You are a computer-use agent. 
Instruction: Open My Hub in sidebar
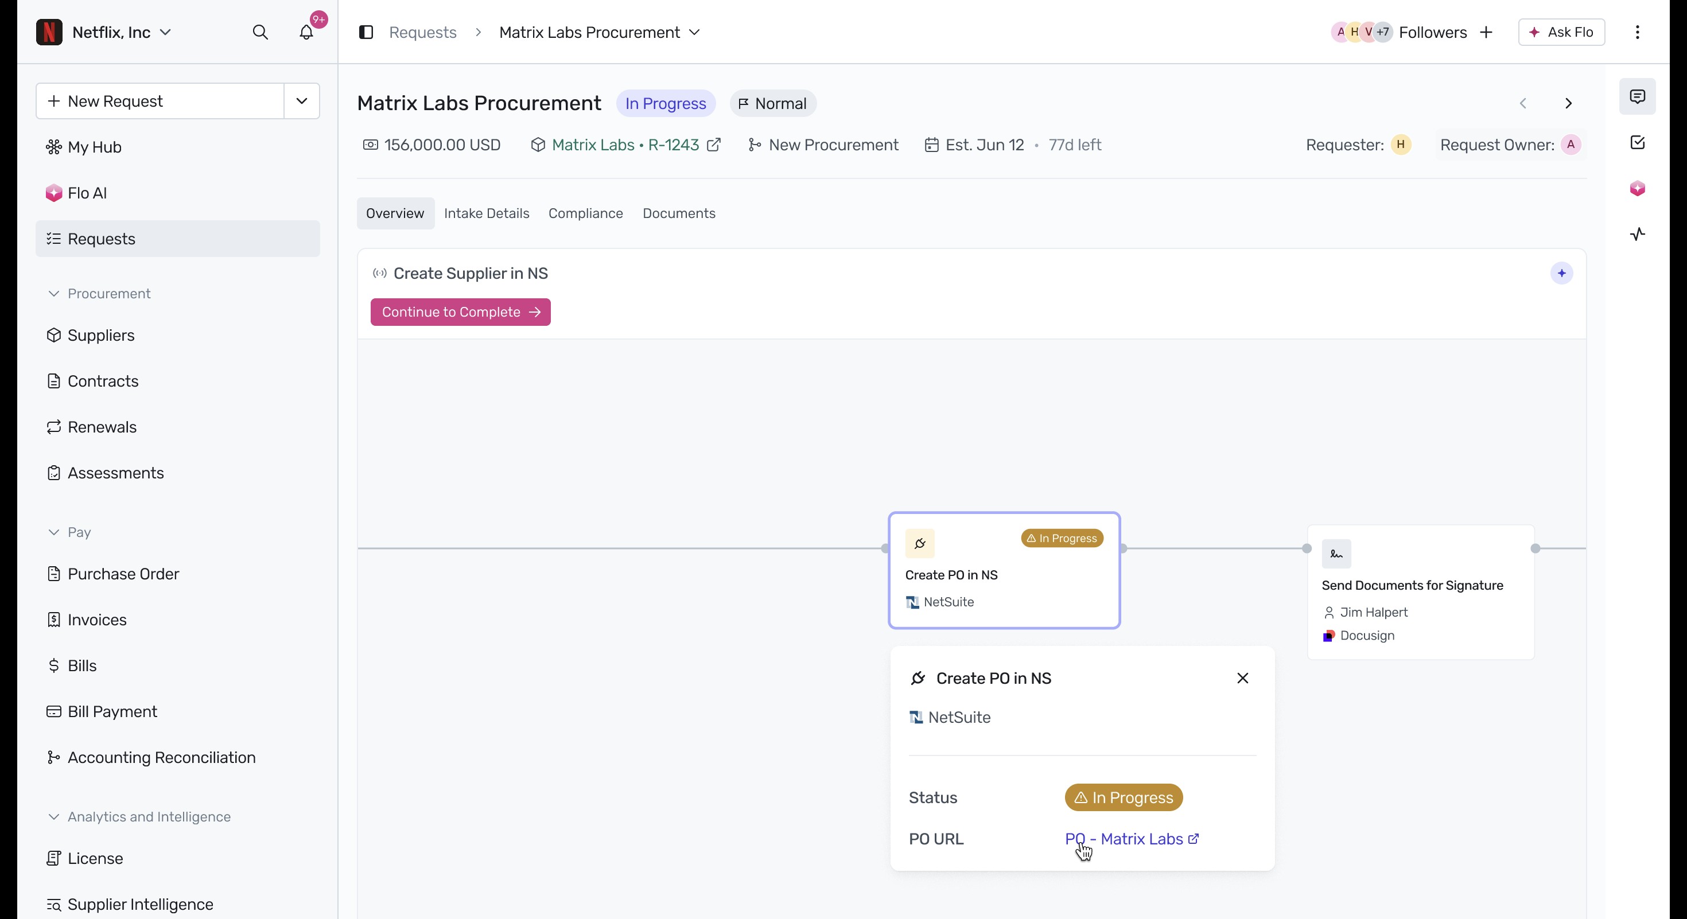click(x=177, y=147)
